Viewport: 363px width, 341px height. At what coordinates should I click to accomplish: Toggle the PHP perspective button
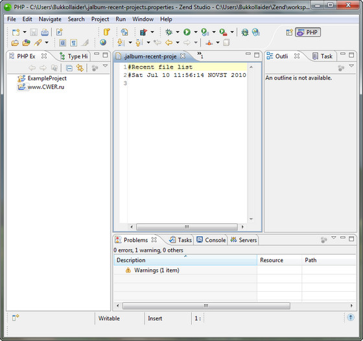(308, 32)
